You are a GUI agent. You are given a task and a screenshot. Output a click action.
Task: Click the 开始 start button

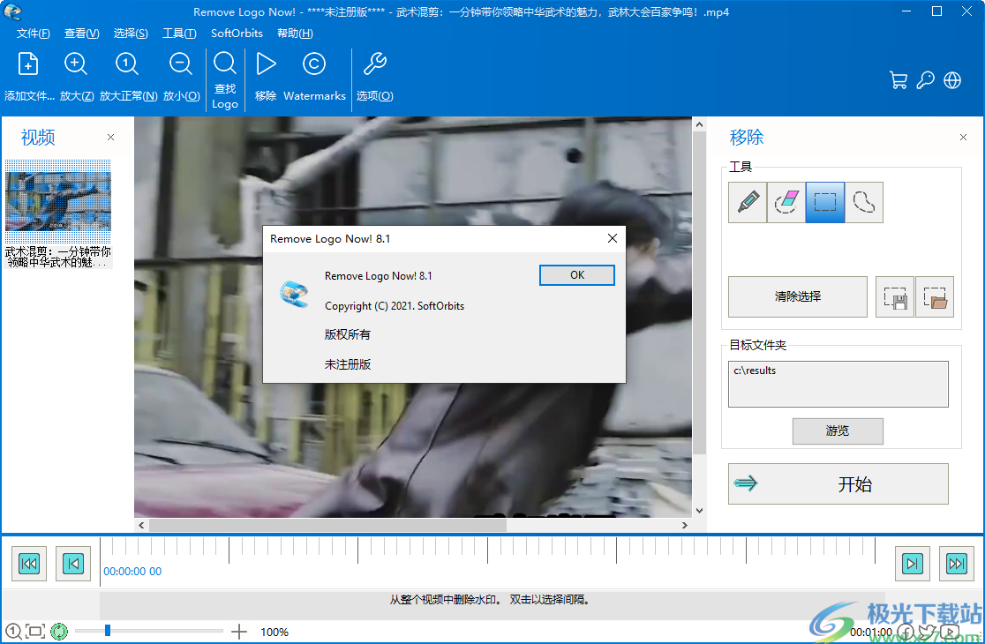point(838,483)
